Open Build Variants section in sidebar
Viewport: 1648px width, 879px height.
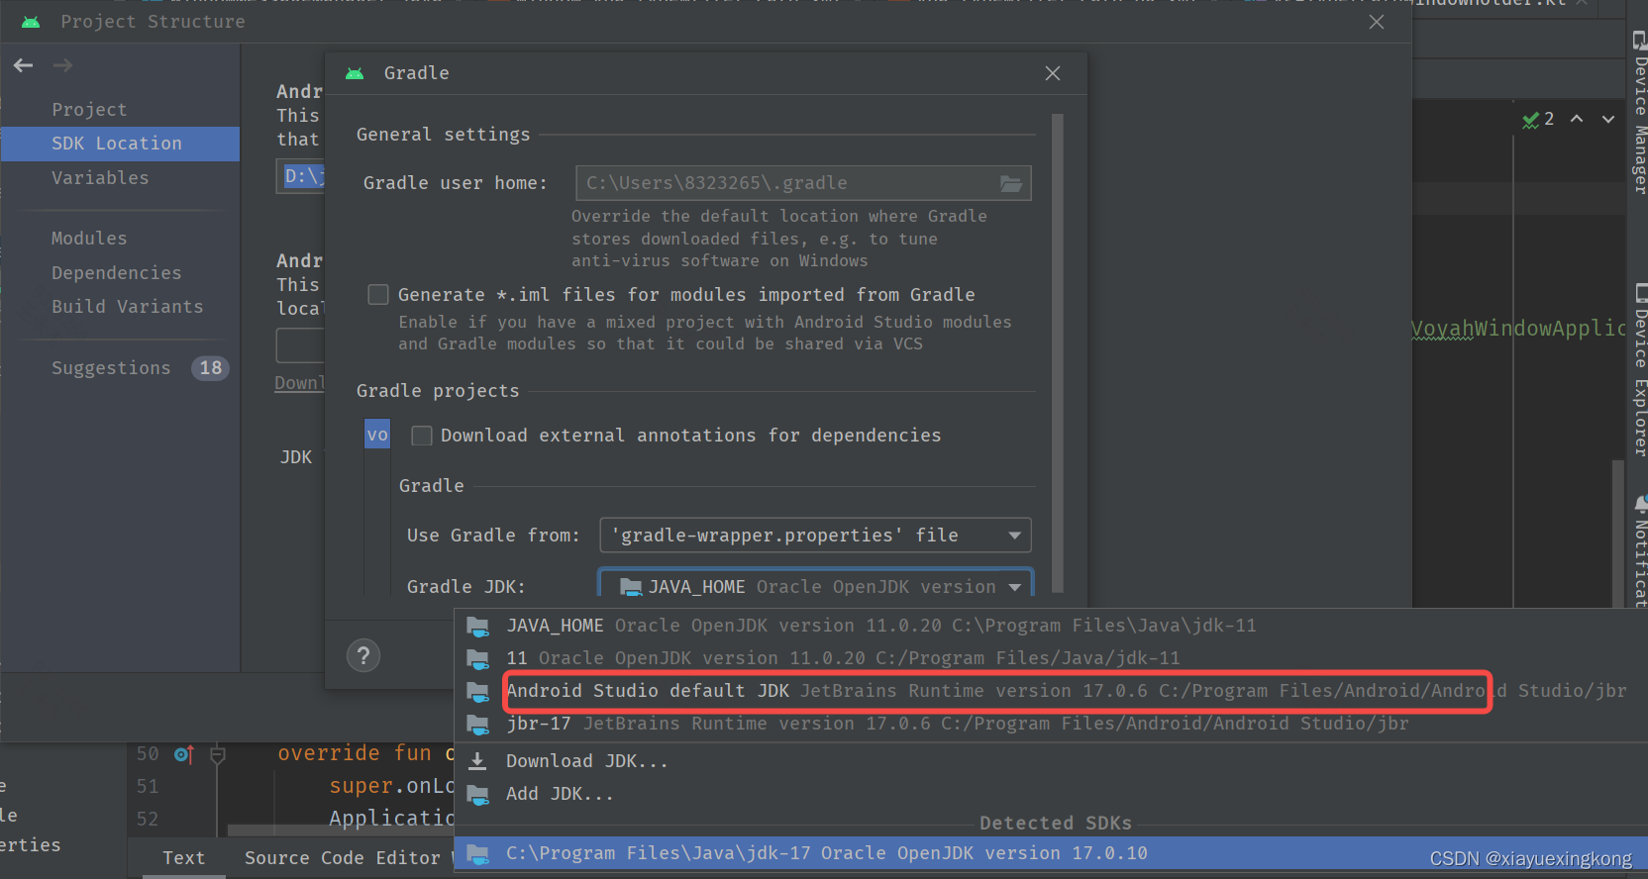[127, 307]
